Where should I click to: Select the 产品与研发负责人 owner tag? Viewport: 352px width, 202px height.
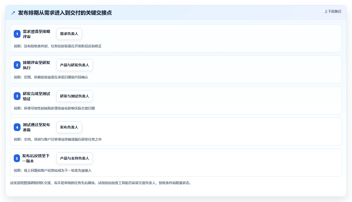[x=75, y=65]
